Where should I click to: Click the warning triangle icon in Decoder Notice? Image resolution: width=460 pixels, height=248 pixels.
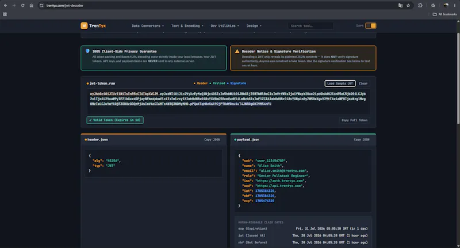[237, 51]
